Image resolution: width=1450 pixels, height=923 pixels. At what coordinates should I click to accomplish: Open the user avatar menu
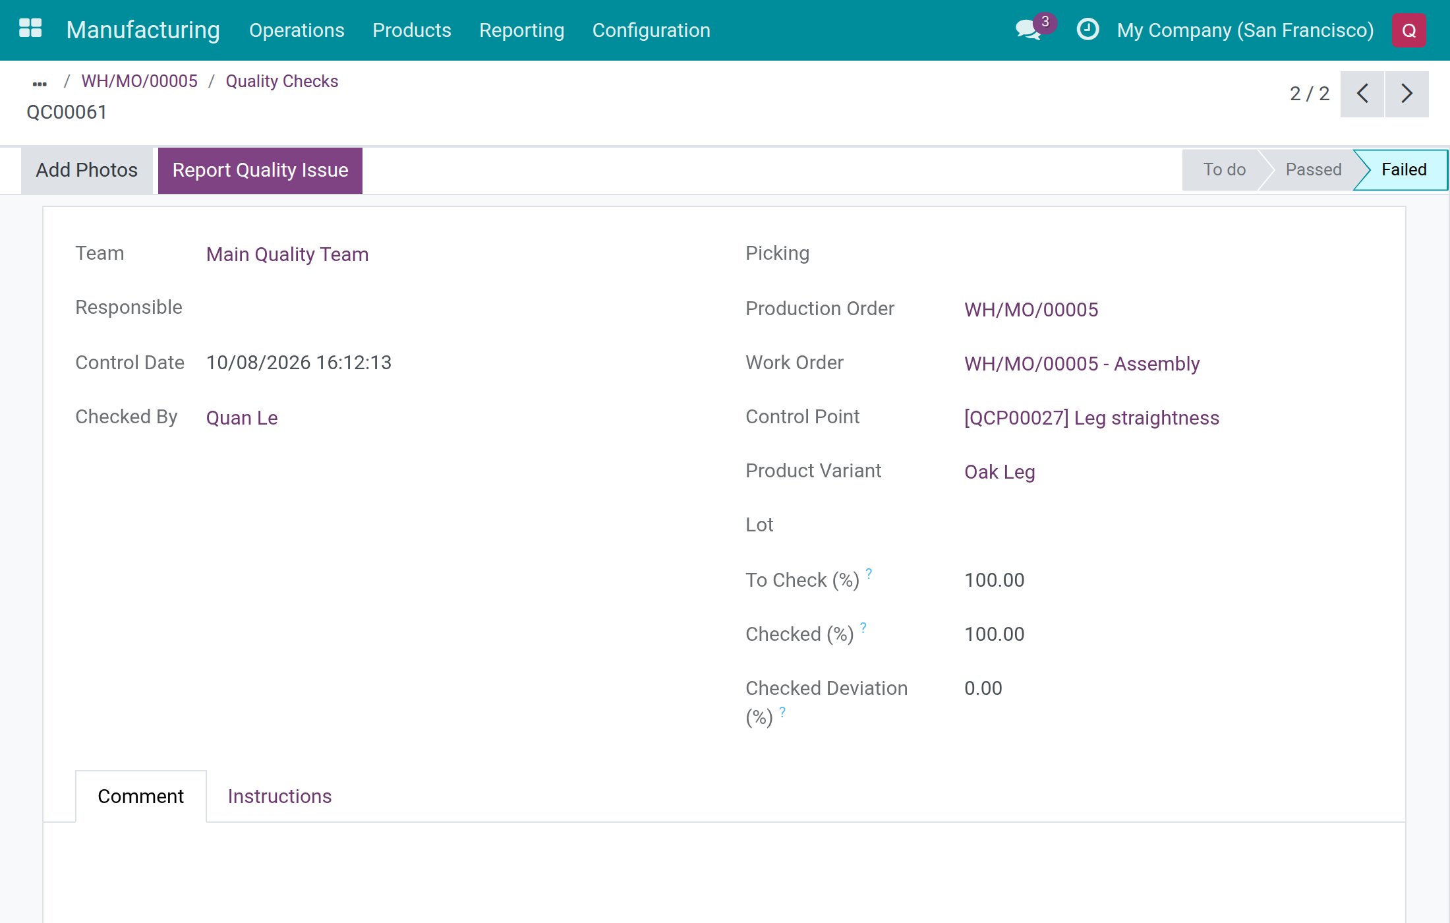(x=1408, y=30)
